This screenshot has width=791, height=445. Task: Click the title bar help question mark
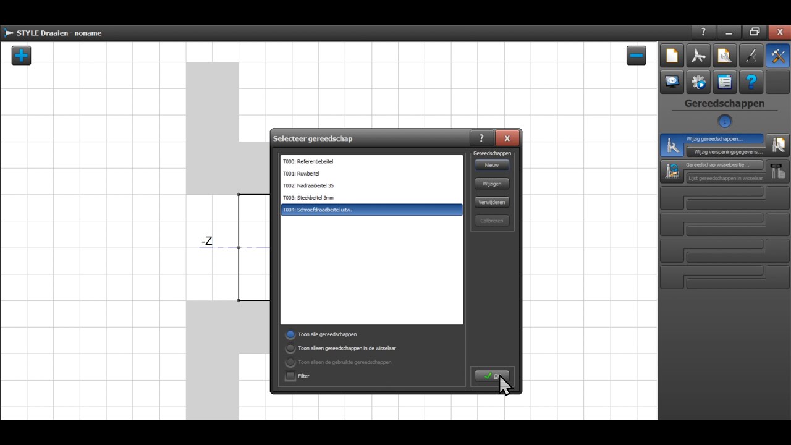tap(703, 33)
